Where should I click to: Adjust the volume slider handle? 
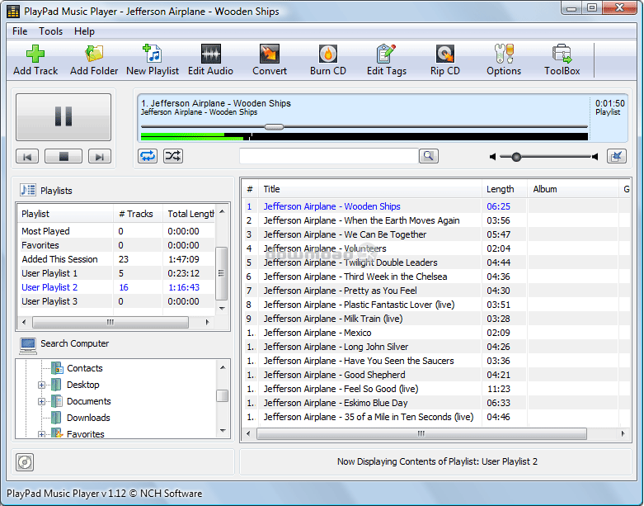516,156
